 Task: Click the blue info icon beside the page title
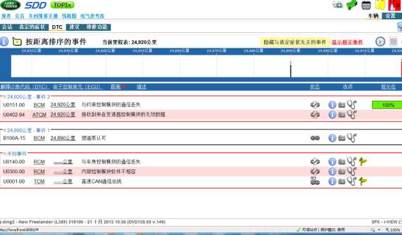4,41
